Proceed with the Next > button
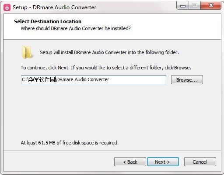This screenshot has width=224, height=175. click(163, 162)
